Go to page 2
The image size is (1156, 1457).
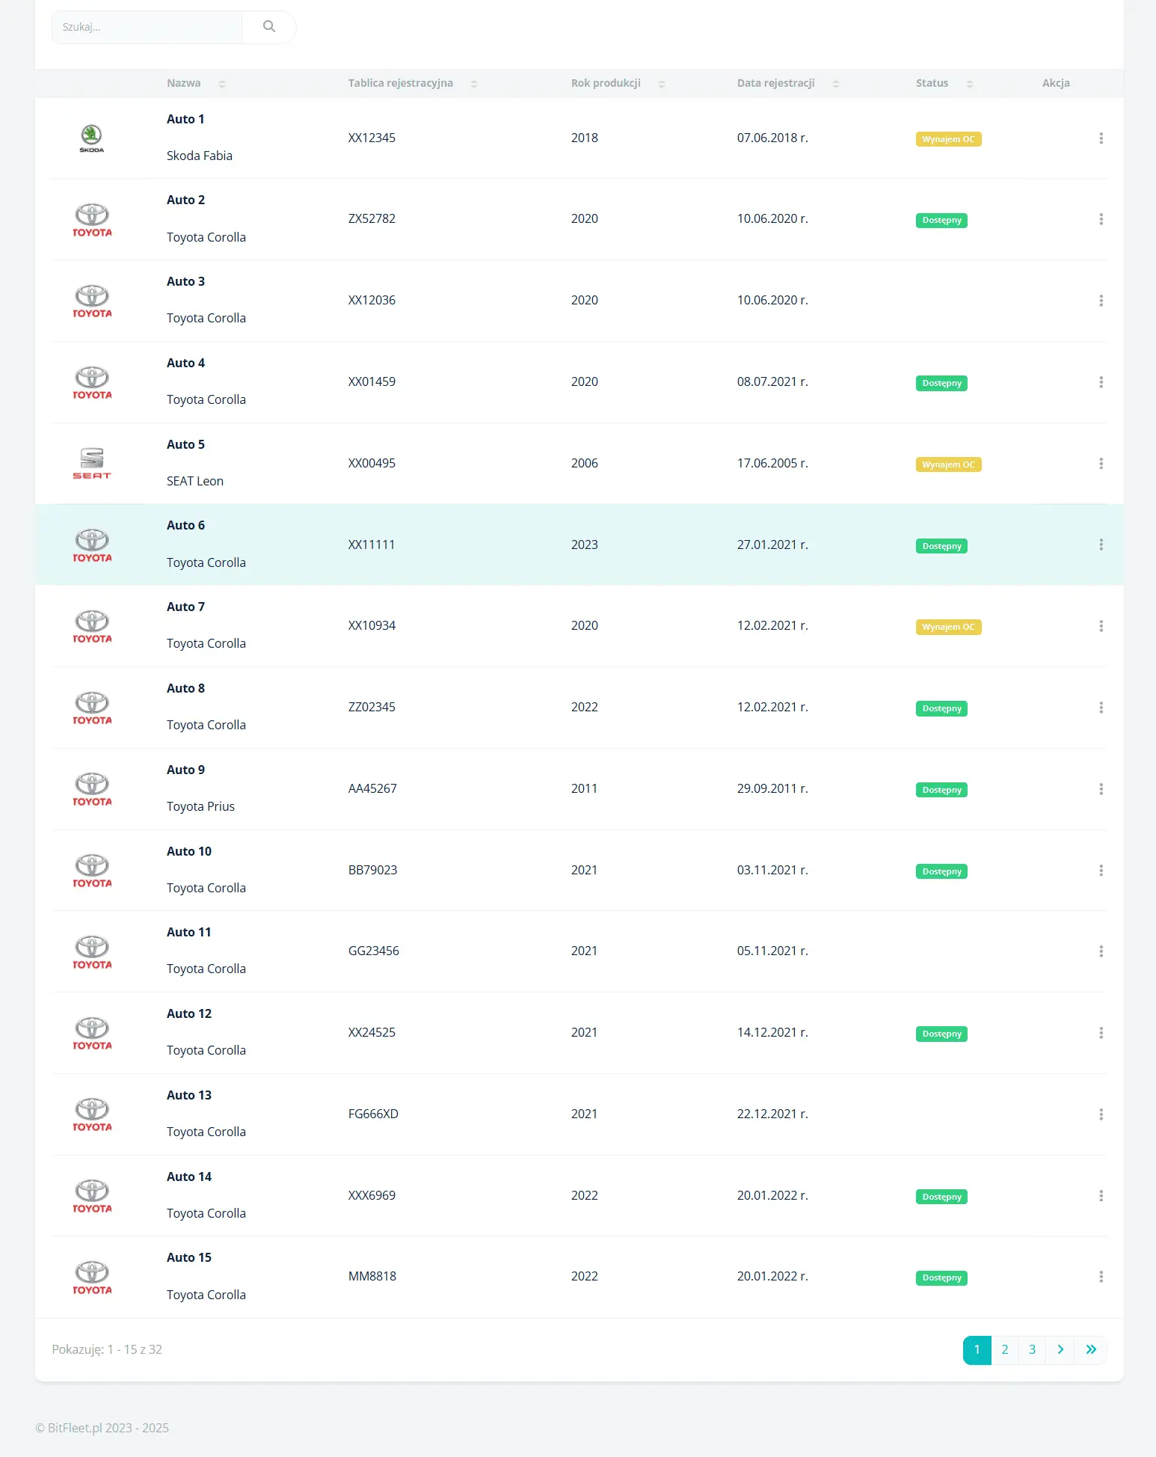pyautogui.click(x=1005, y=1350)
